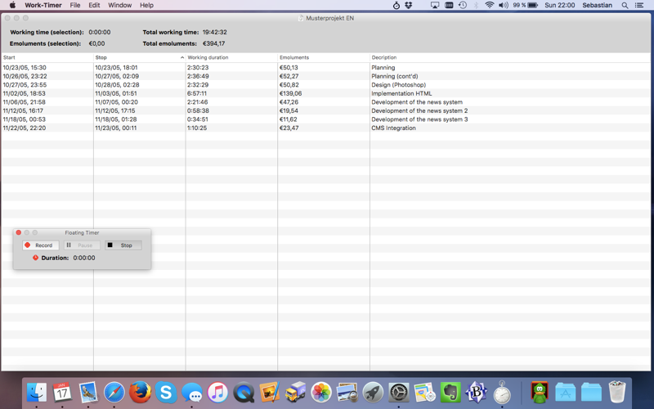The image size is (654, 409).
Task: Click the Stop button in Floating Timer
Action: (123, 245)
